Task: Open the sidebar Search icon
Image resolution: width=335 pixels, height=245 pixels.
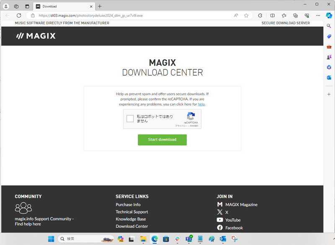Action: (x=329, y=26)
